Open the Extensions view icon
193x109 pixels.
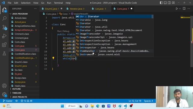tap(4, 45)
